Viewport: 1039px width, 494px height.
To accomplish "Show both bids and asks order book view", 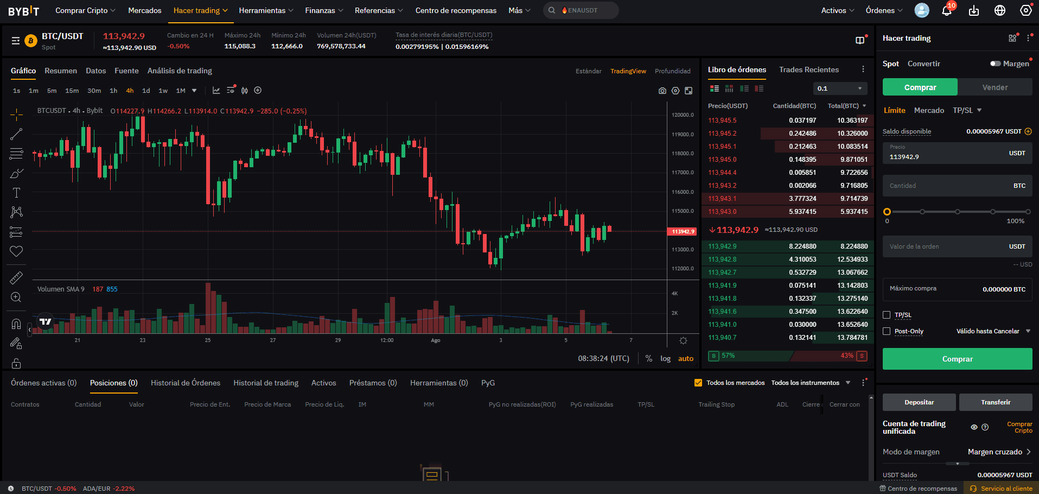I will click(x=715, y=88).
